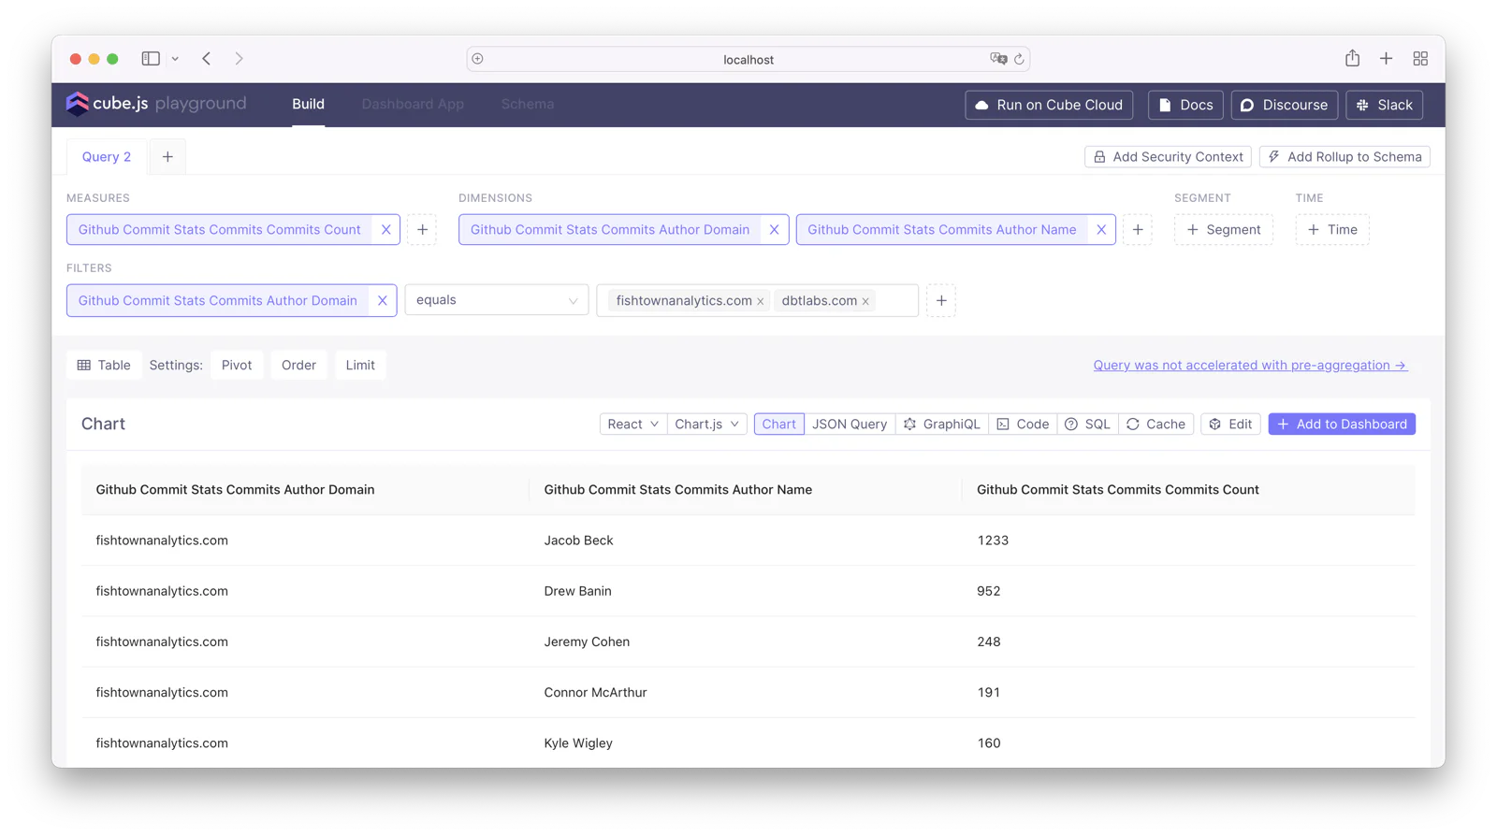Open the React framework dropdown
Viewport: 1497px width, 836px height.
point(632,425)
